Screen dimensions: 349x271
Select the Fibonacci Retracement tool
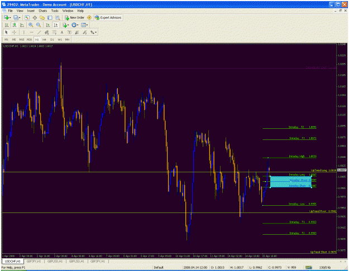tap(54, 32)
